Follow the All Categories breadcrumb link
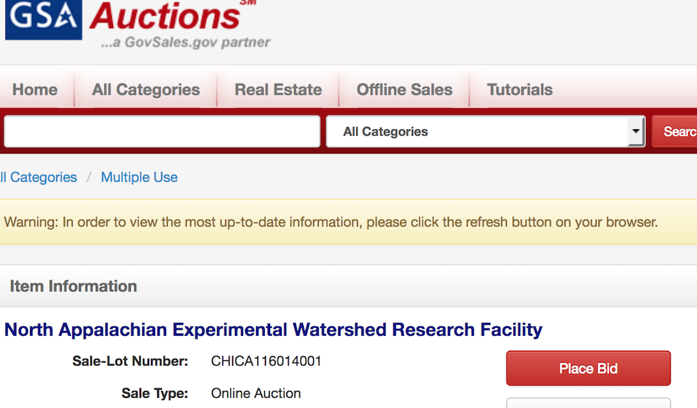This screenshot has width=697, height=408. 39,177
